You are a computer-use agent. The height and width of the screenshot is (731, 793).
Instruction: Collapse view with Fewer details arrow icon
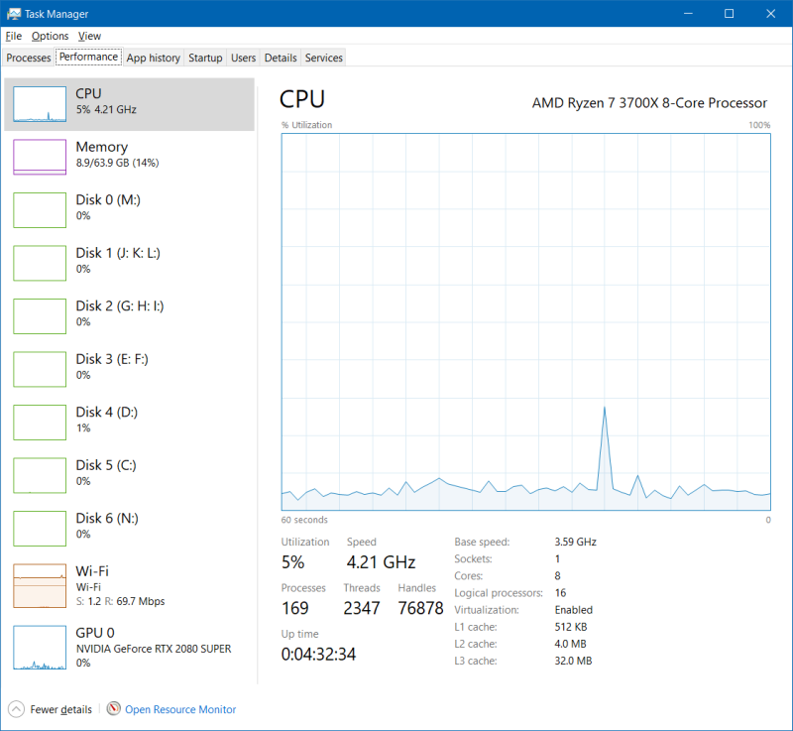(x=16, y=709)
